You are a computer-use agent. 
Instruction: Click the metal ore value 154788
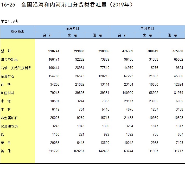[54, 76]
